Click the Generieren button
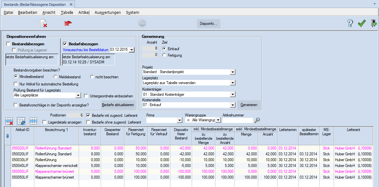379x187 pixels. [249, 105]
